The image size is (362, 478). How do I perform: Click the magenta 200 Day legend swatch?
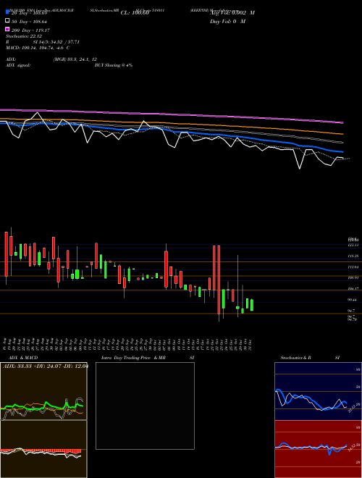pyautogui.click(x=8, y=29)
